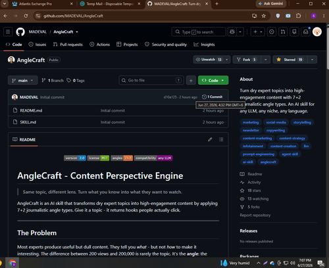
Task: Open the pull requests icon in header
Action: [283, 32]
